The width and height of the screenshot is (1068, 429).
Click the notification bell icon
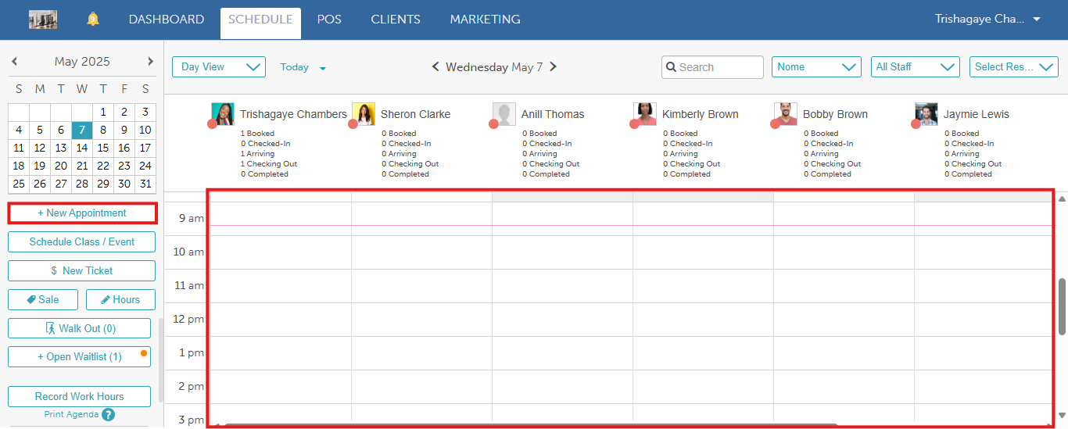(93, 20)
